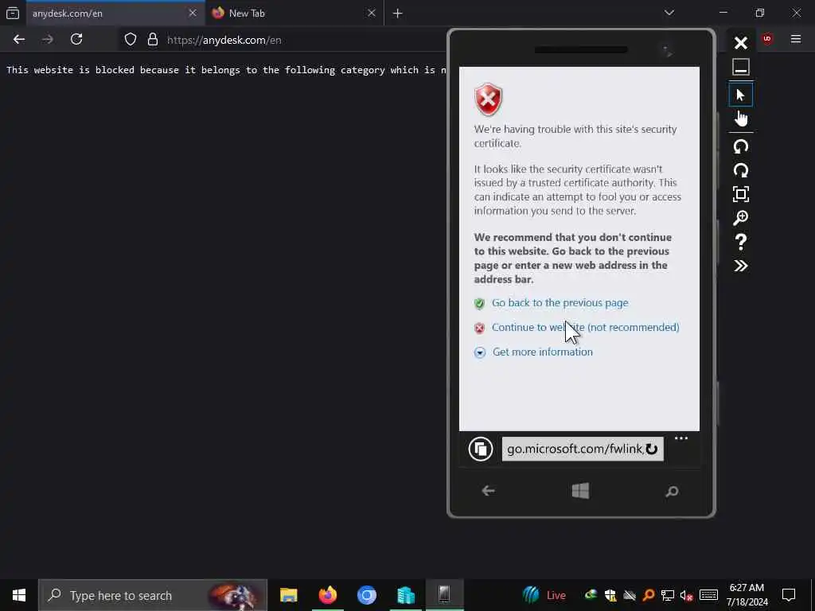Toggle muted volume tray icon
Screen dimensions: 815x611
tap(686, 596)
